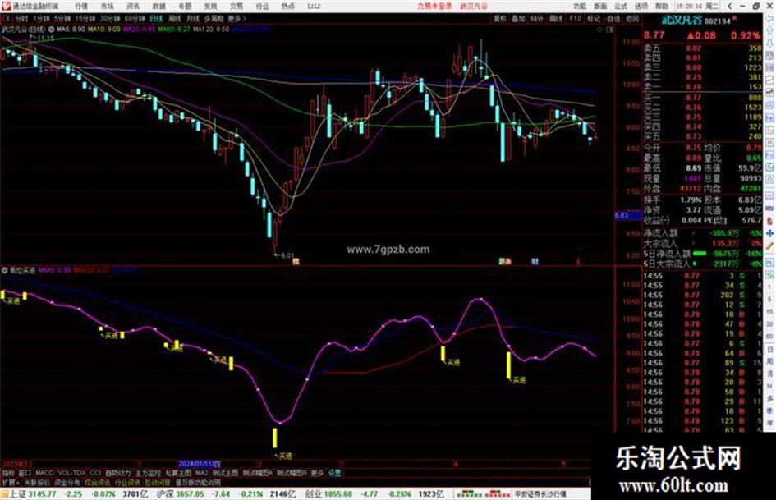Open the 选项 menu
The width and height of the screenshot is (776, 500).
(641, 7)
